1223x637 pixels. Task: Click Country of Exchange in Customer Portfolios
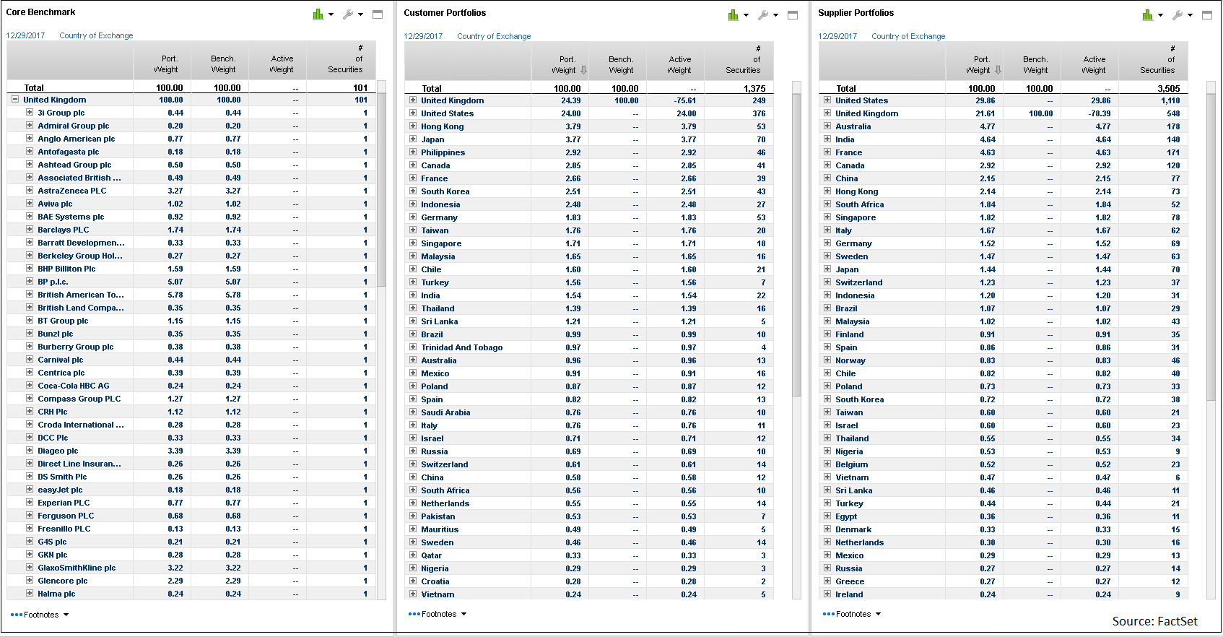(494, 36)
